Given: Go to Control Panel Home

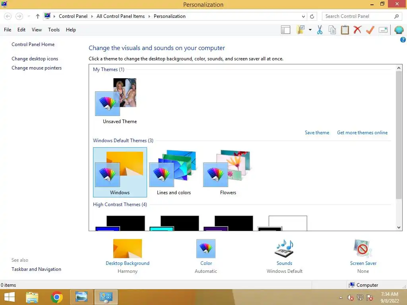Looking at the screenshot, I should tap(33, 44).
